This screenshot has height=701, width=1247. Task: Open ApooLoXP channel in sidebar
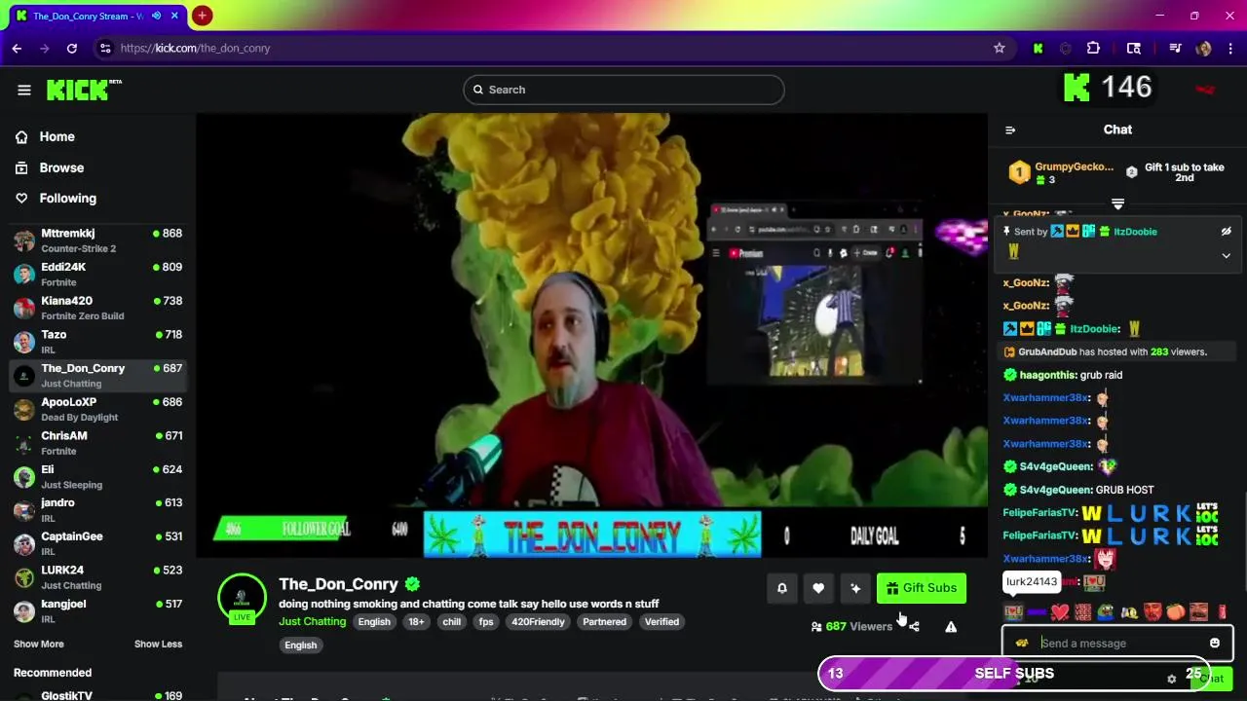[x=97, y=409]
